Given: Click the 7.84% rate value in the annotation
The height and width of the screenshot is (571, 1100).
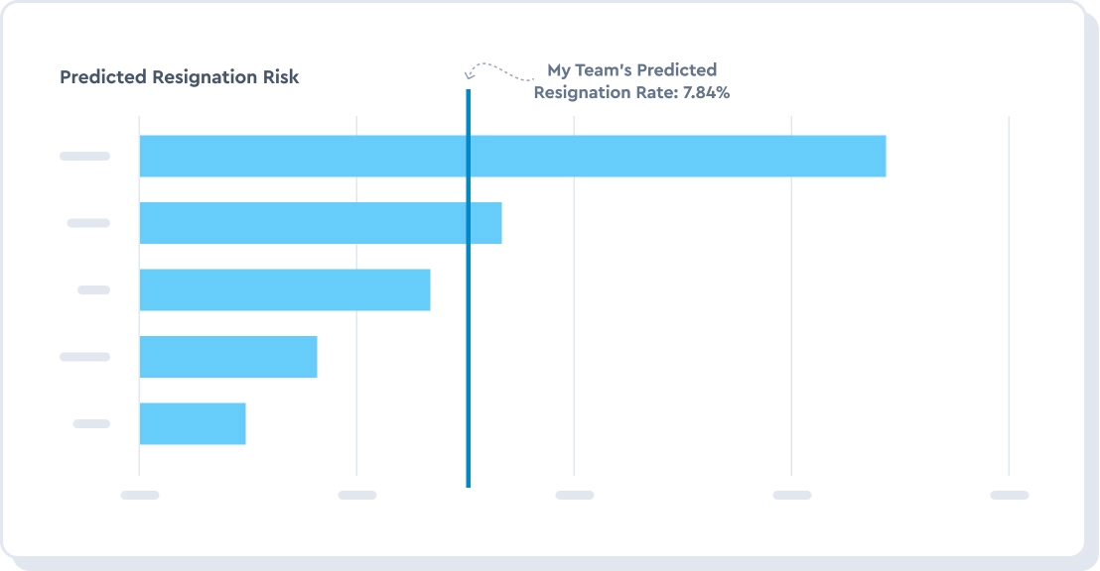Looking at the screenshot, I should pyautogui.click(x=707, y=93).
